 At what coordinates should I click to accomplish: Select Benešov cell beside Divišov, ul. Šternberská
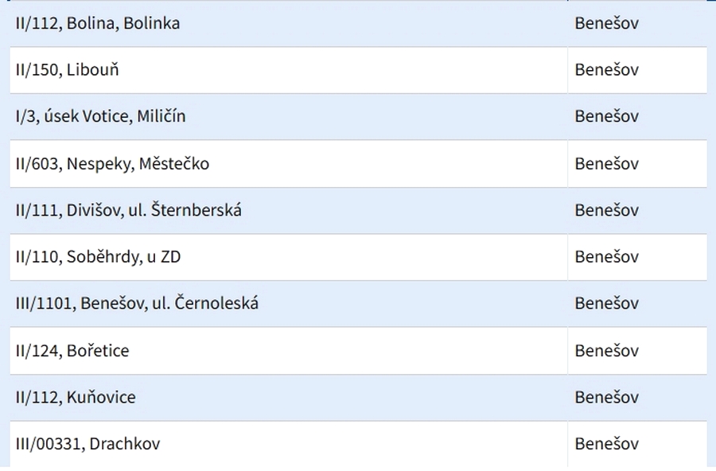click(x=607, y=211)
